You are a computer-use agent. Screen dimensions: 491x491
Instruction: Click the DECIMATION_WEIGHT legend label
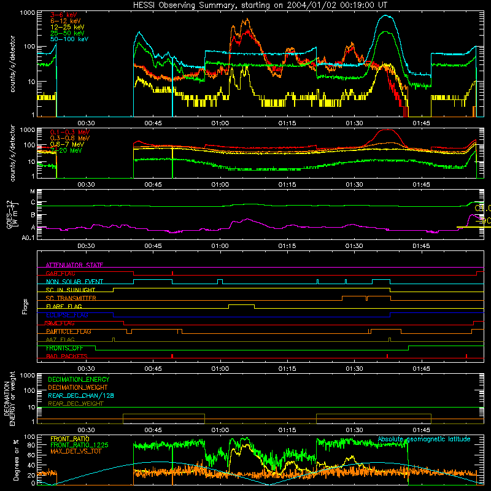tap(78, 387)
